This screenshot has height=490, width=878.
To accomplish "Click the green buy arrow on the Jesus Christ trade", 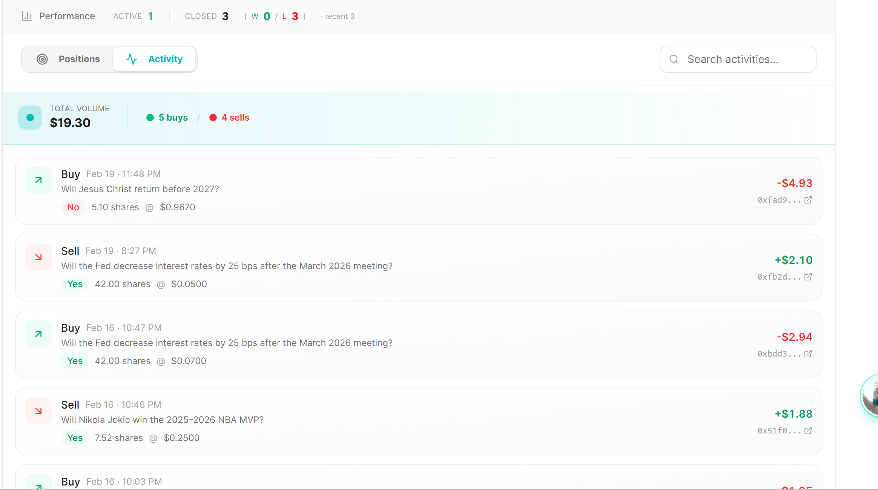I will (x=38, y=180).
